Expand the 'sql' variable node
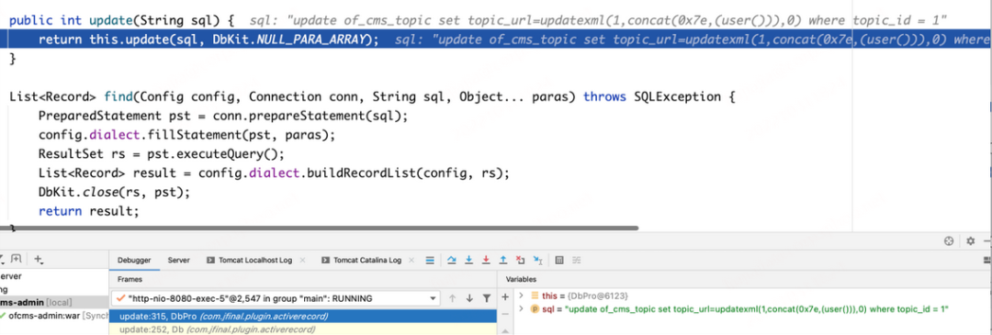Image resolution: width=992 pixels, height=335 pixels. (522, 309)
